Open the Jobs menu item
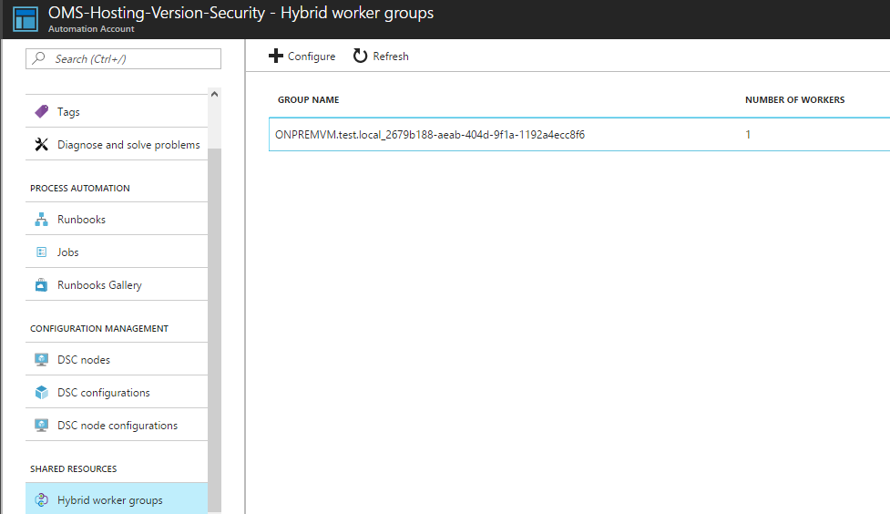 (68, 252)
